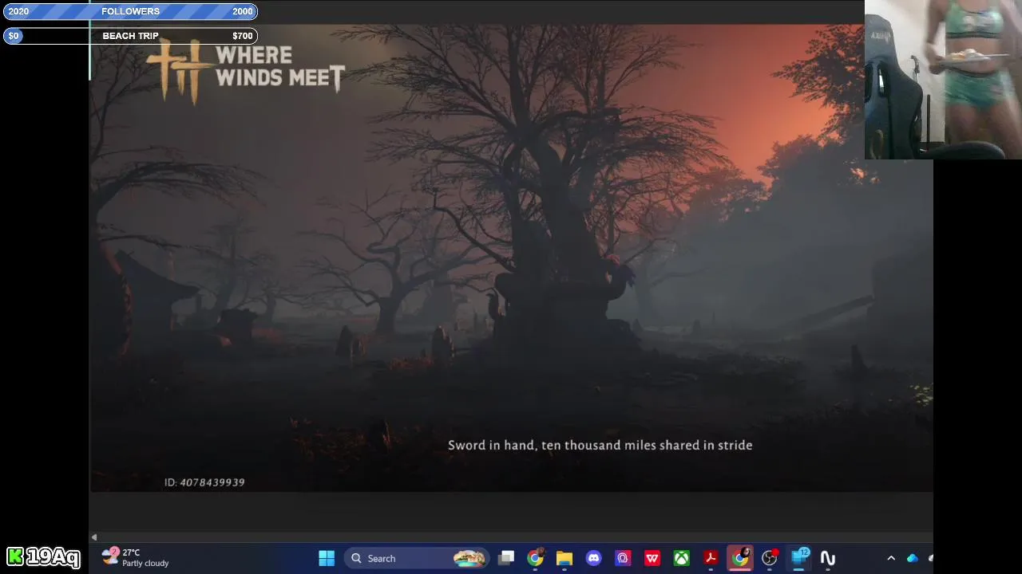
Task: Open OBS Studio from the taskbar
Action: pos(770,558)
